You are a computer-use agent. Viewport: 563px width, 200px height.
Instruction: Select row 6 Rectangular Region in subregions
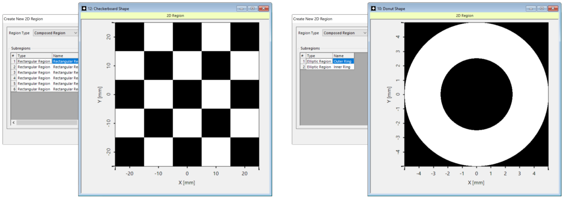tap(34, 90)
